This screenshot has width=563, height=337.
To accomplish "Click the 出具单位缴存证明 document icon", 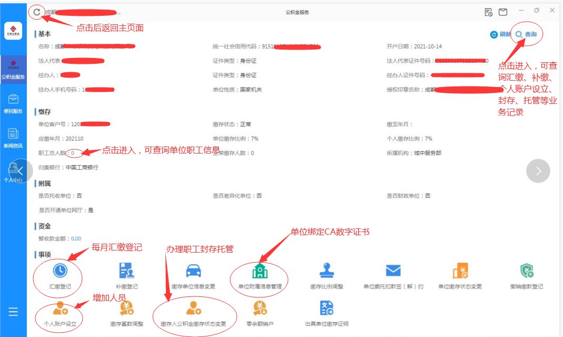I will [327, 307].
